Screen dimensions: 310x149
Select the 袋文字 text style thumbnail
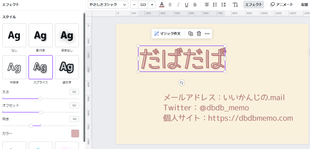(67, 67)
